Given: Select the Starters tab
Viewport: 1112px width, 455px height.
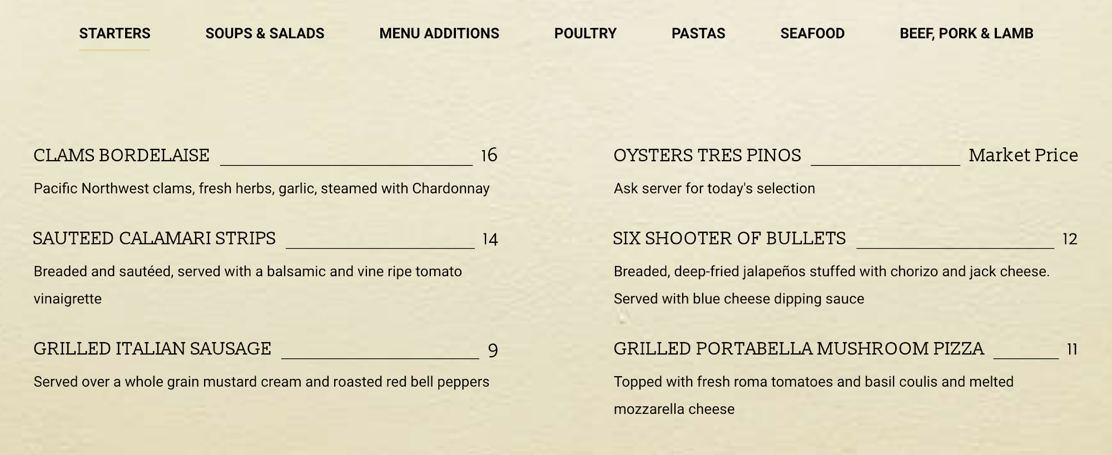Looking at the screenshot, I should [115, 33].
